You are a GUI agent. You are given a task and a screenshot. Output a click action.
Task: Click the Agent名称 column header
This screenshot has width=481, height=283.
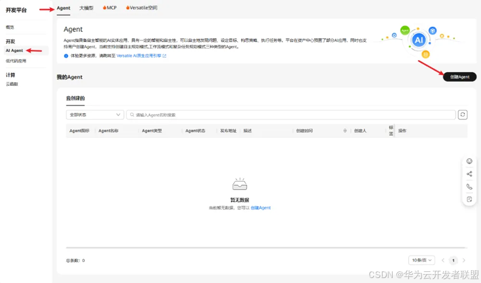(108, 131)
